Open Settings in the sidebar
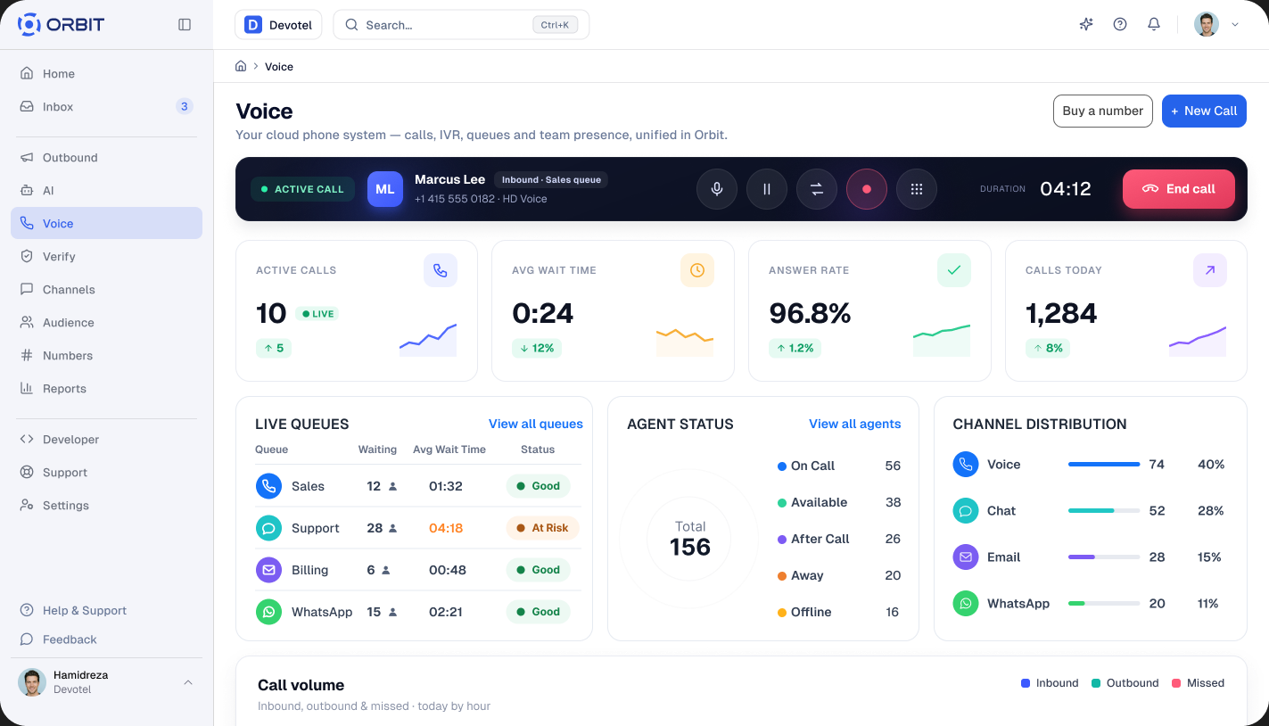This screenshot has height=726, width=1269. (x=106, y=506)
